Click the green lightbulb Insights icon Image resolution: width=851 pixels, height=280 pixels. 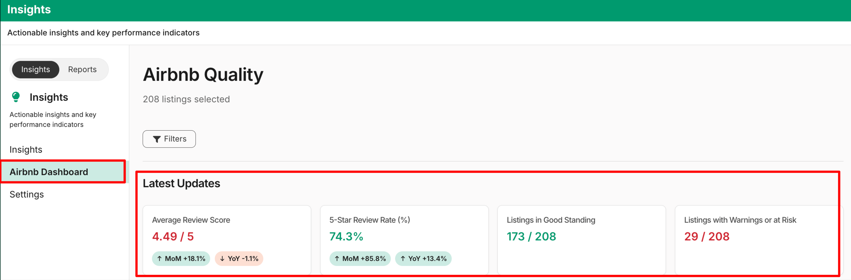(16, 97)
